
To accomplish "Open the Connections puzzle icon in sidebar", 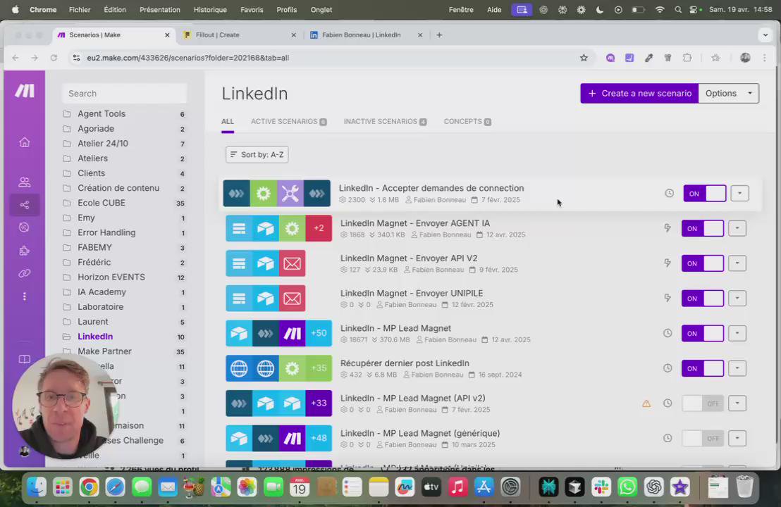I will 25,250.
